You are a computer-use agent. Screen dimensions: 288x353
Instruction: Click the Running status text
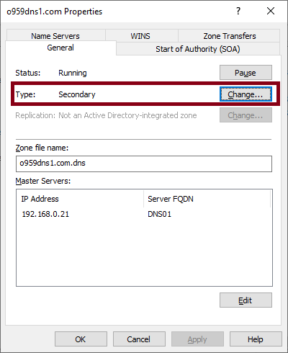[73, 73]
